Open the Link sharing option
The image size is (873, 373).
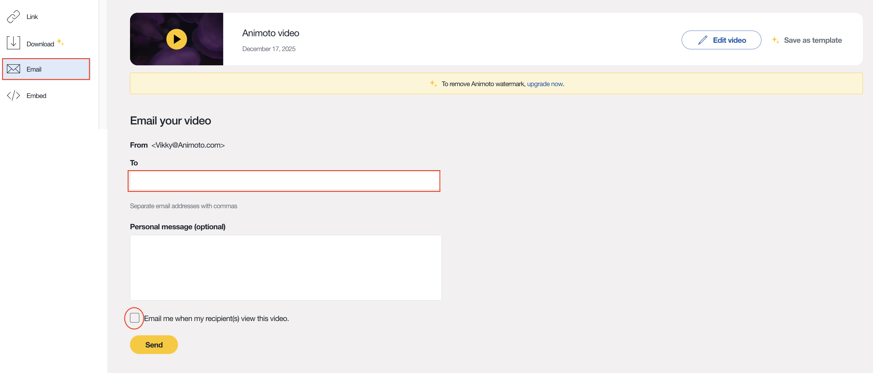[32, 17]
